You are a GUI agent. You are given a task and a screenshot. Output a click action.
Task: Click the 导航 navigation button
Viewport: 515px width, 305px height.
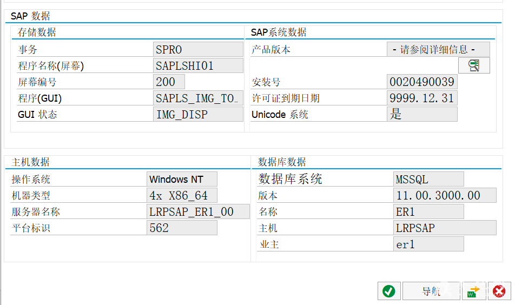[431, 291]
